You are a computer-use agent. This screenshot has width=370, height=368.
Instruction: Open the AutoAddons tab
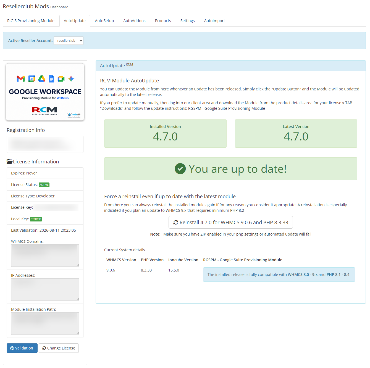[x=134, y=21]
